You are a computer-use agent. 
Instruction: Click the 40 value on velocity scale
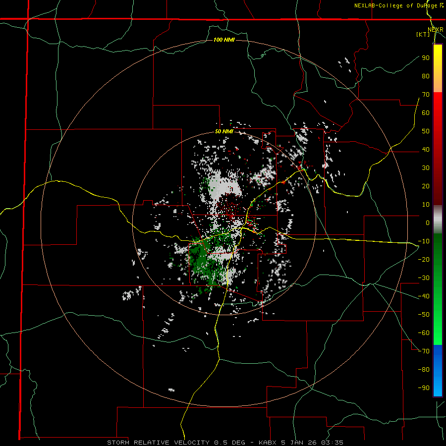coord(426,149)
